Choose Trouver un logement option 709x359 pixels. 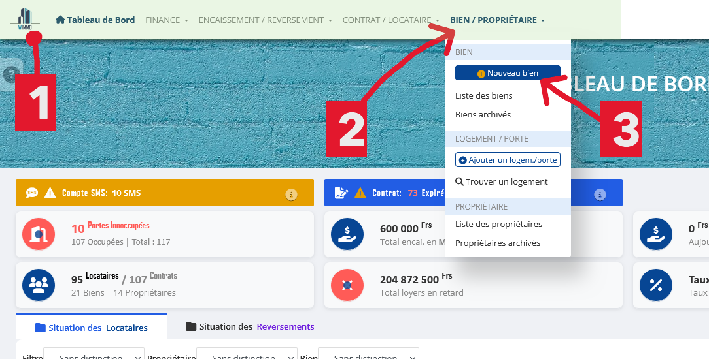(x=502, y=182)
